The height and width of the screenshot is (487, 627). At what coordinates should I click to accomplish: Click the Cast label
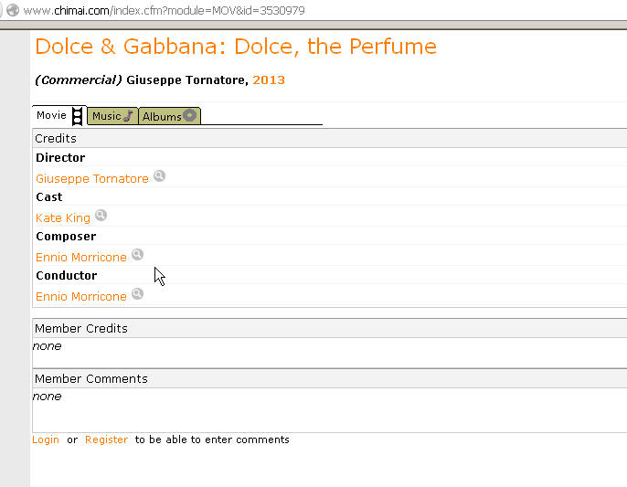49,196
